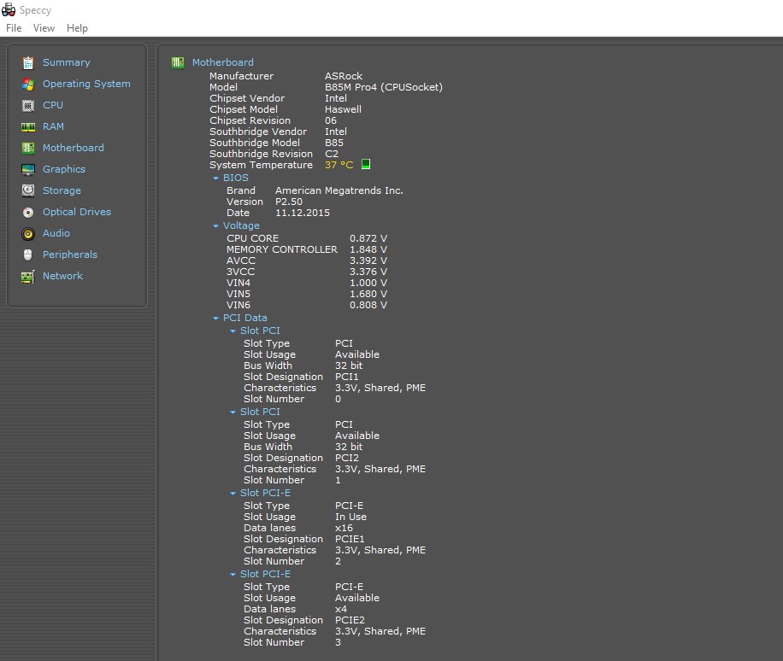Collapse the Slot PCI entry for PCI1
This screenshot has width=783, height=661.
(233, 330)
